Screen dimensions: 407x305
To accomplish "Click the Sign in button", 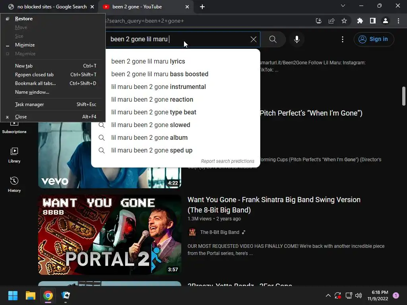I will [x=374, y=39].
